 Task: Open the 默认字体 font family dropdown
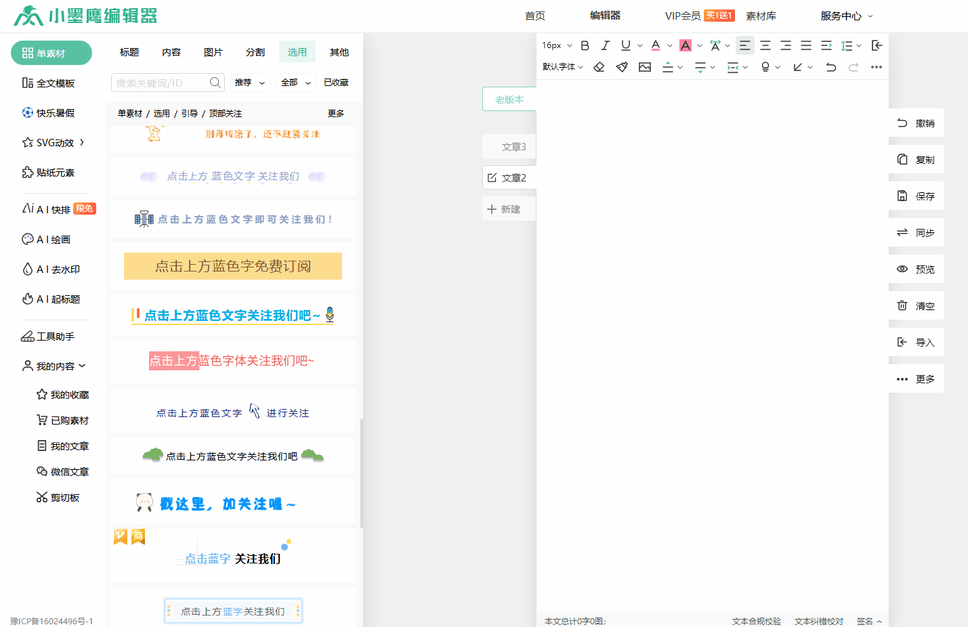coord(563,67)
